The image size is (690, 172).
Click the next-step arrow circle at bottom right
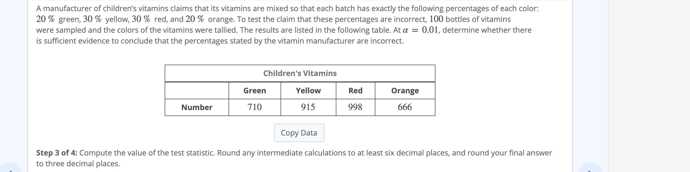click(590, 168)
